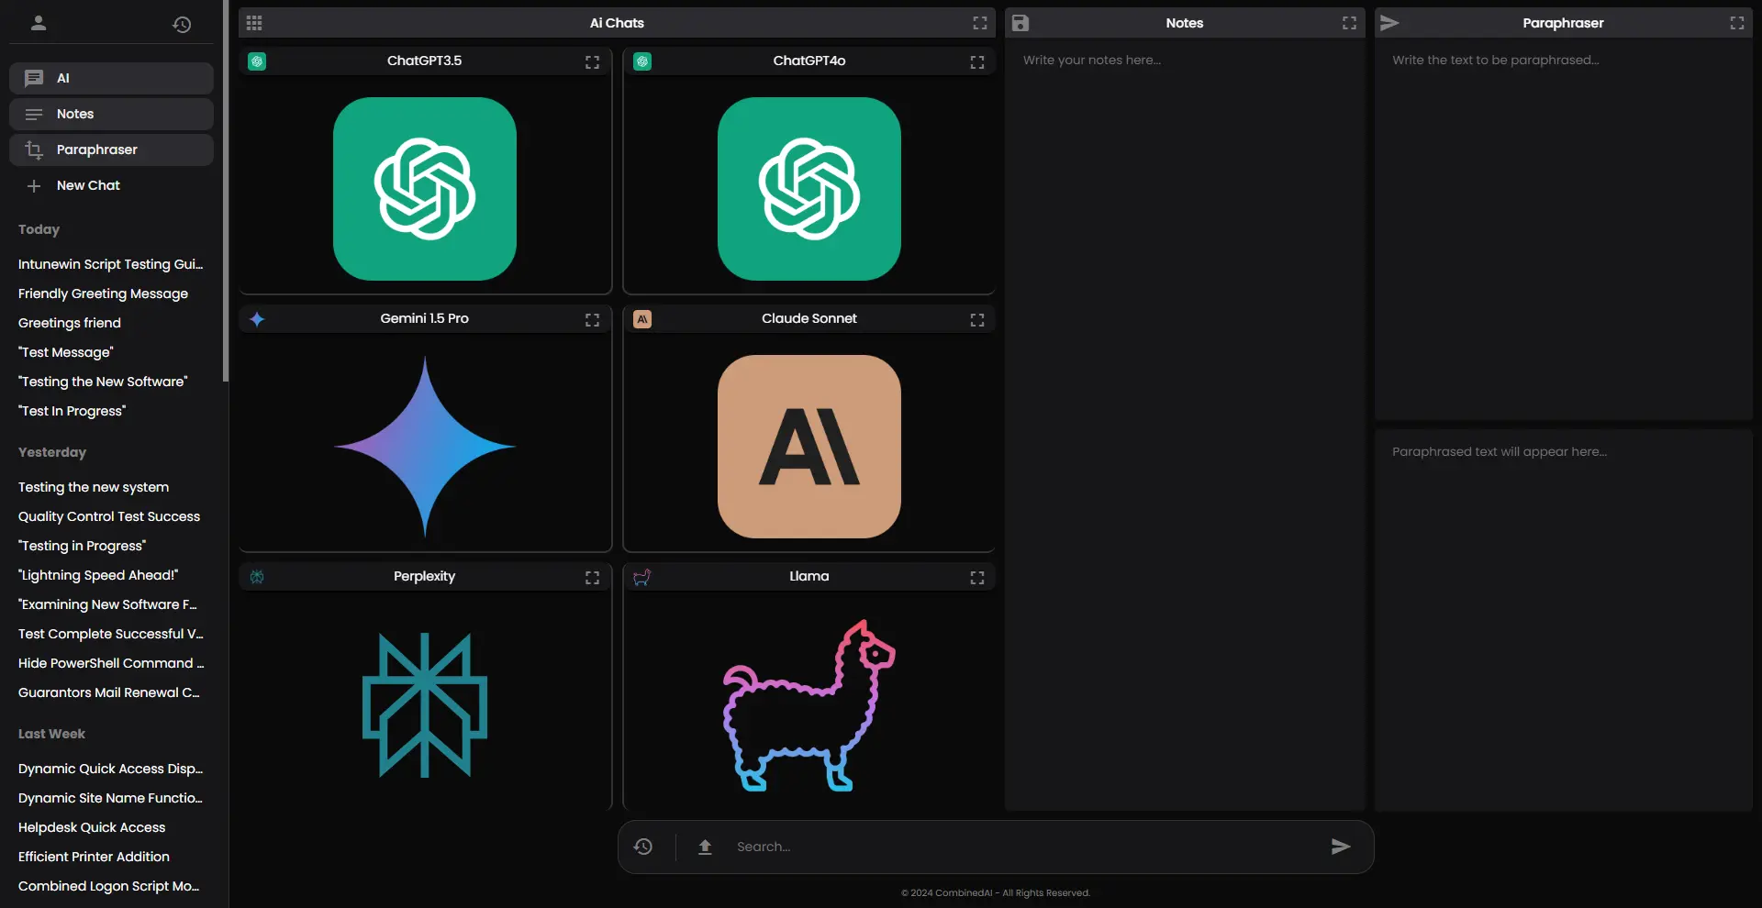This screenshot has height=908, width=1762.
Task: Open chat history clock icon in sidebar
Action: (x=182, y=25)
